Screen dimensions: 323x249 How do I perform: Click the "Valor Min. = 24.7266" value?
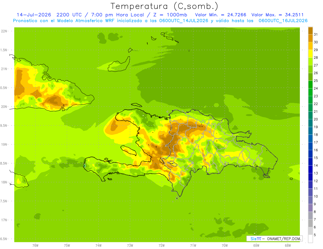(x=221, y=15)
